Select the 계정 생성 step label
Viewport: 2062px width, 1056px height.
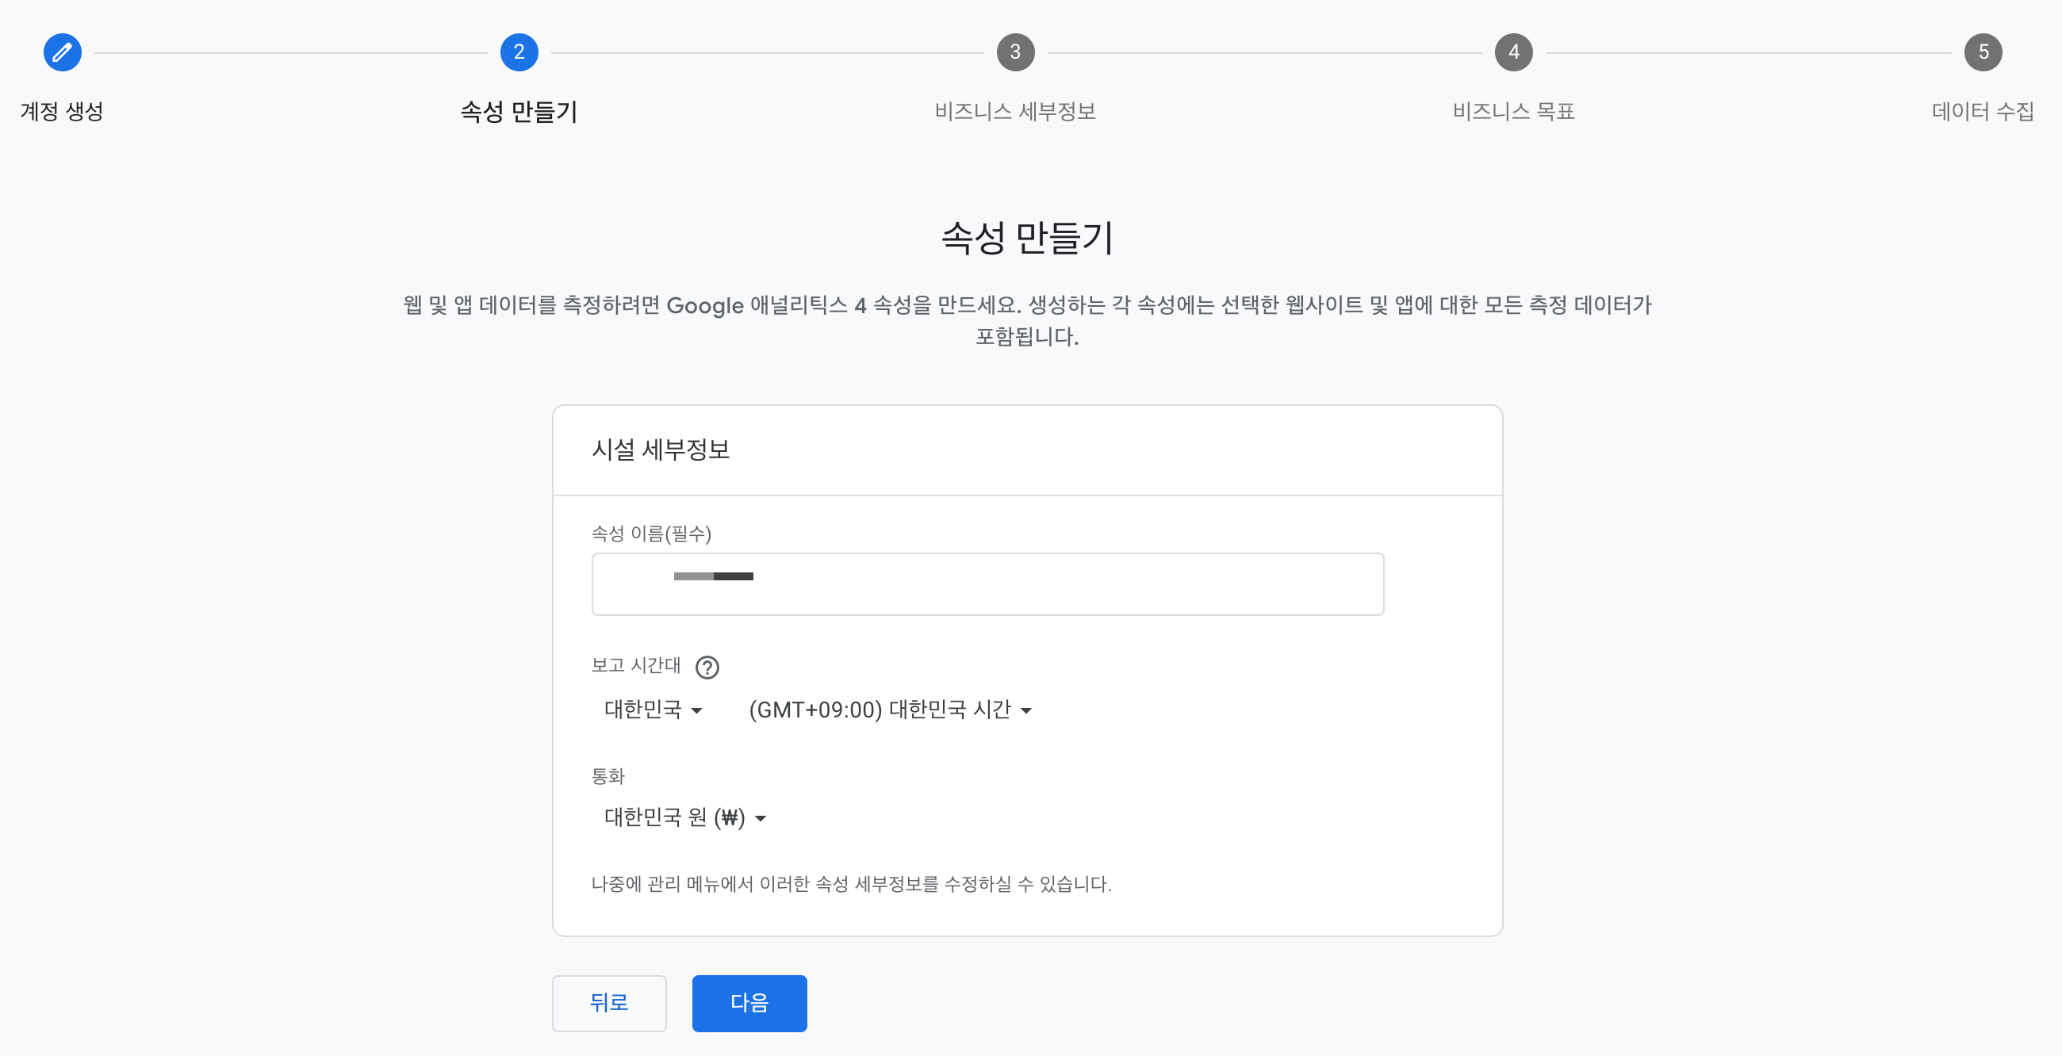point(62,111)
